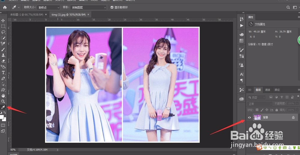Toggle pixel layer filter icon
The image size is (300, 155).
(271, 97)
